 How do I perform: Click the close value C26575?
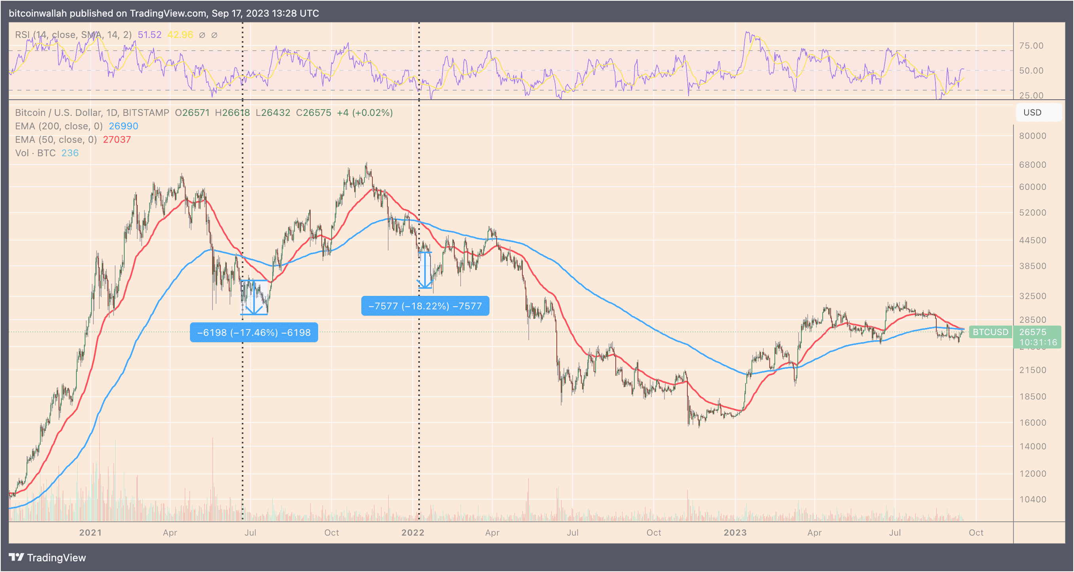click(x=313, y=113)
